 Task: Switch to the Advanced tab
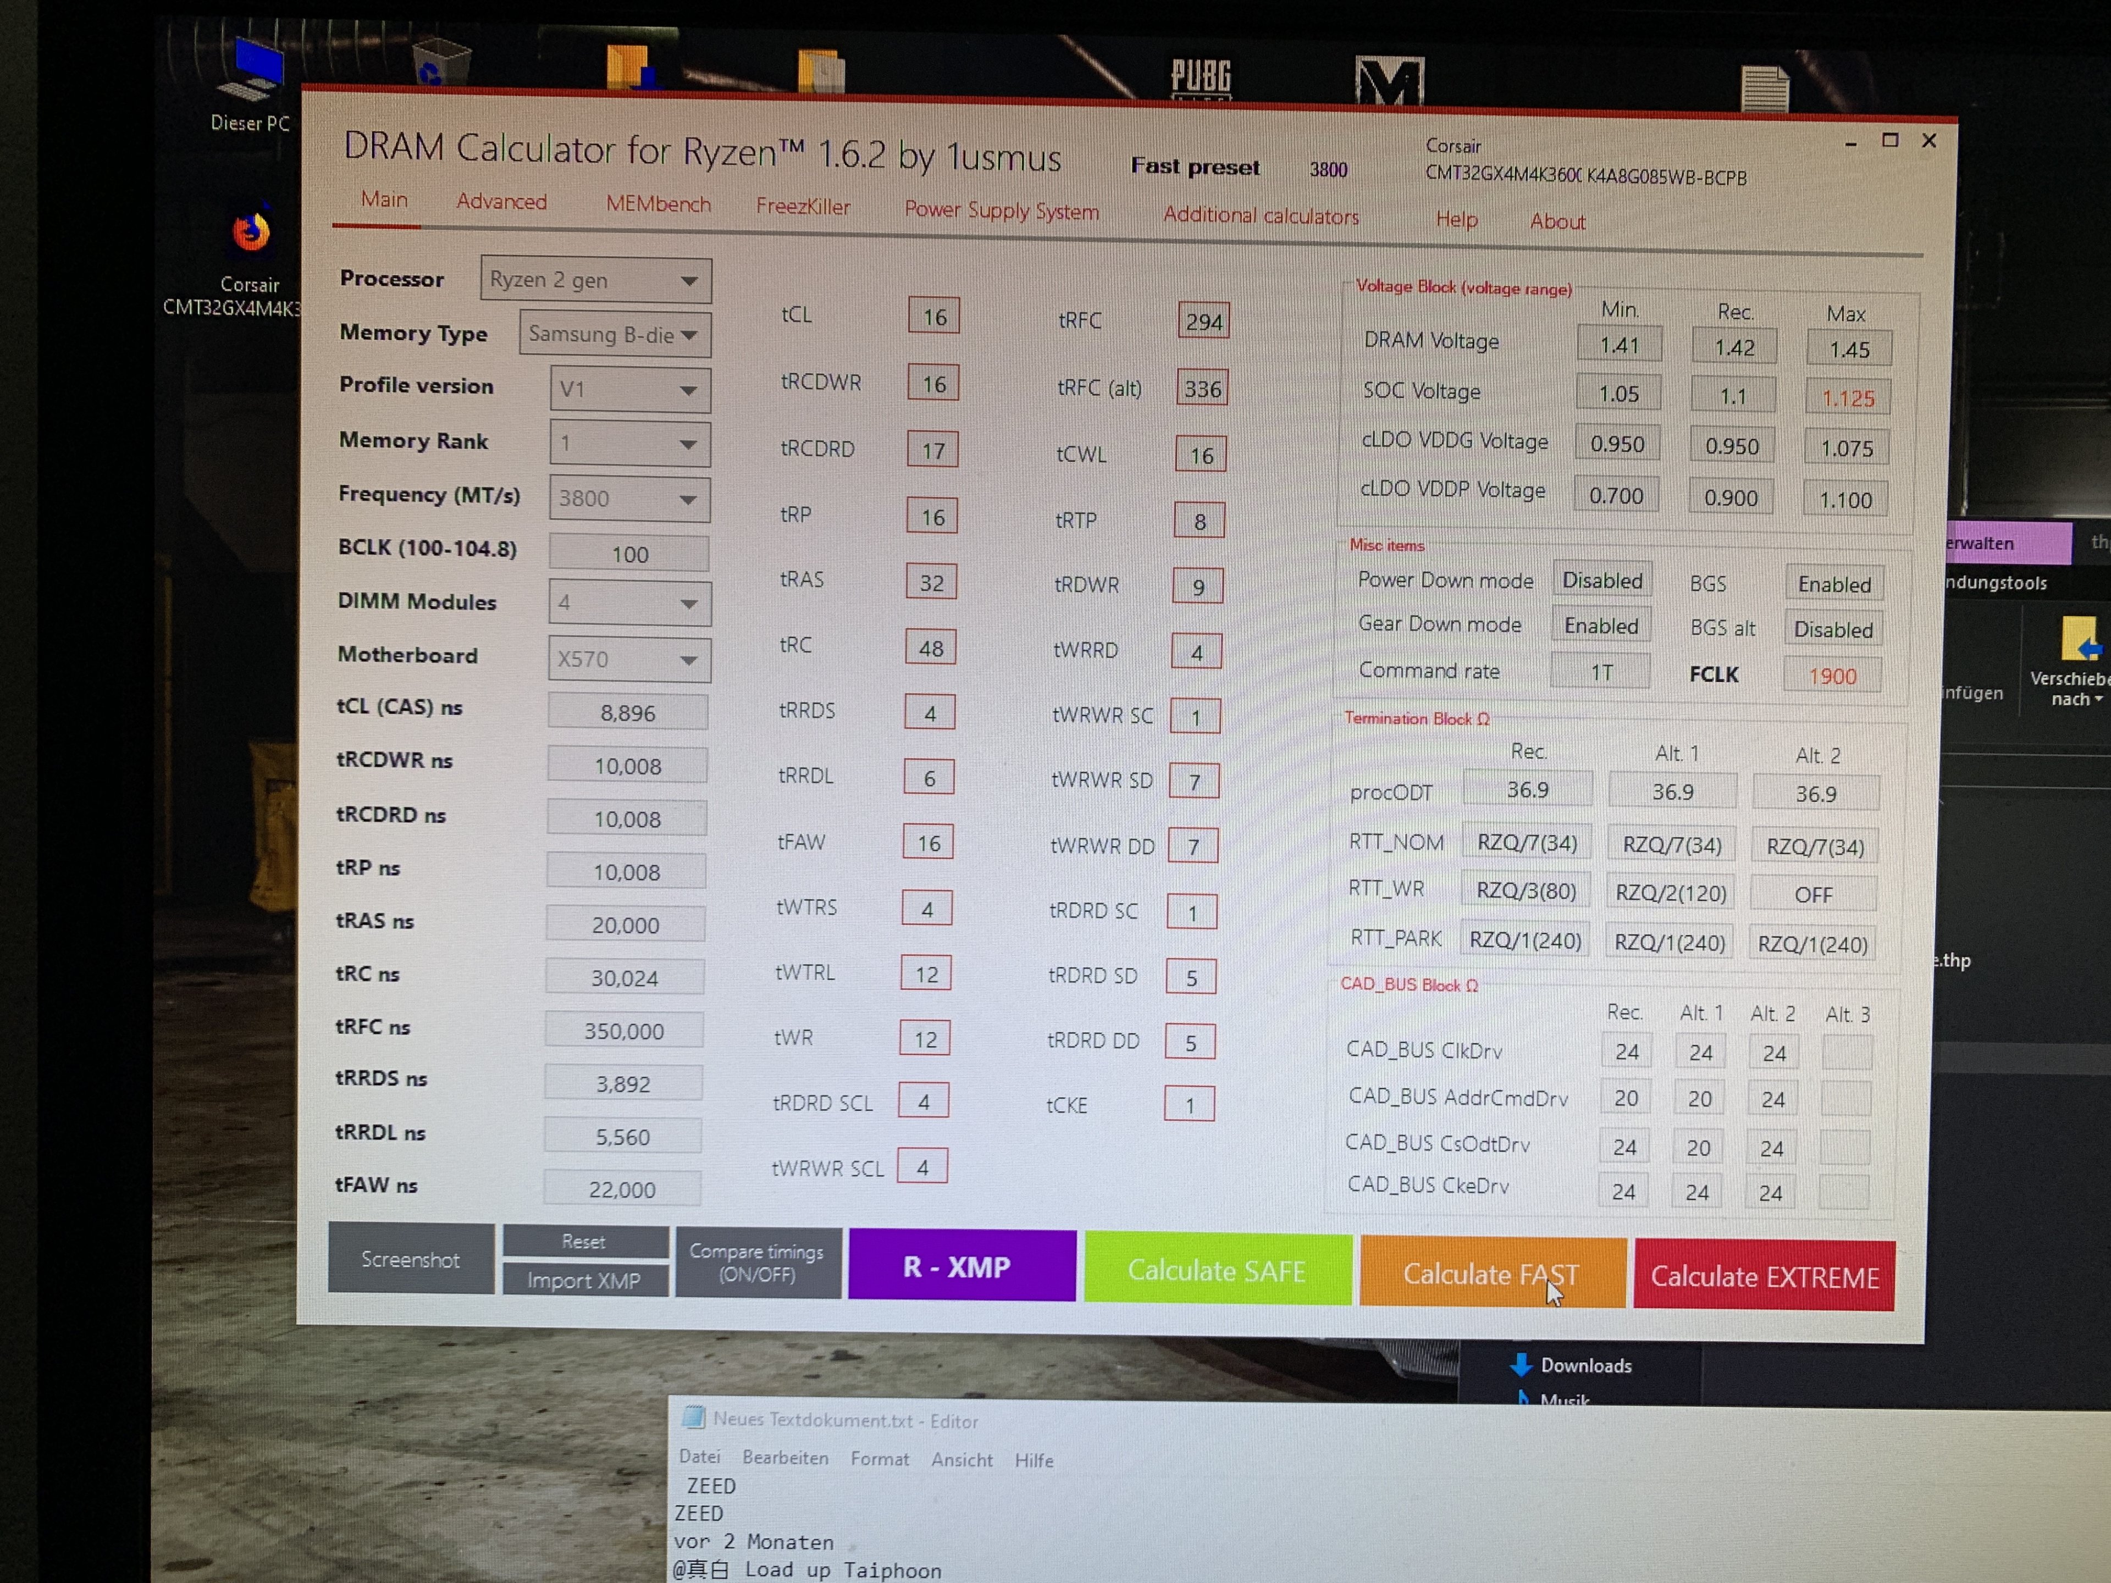(x=501, y=201)
